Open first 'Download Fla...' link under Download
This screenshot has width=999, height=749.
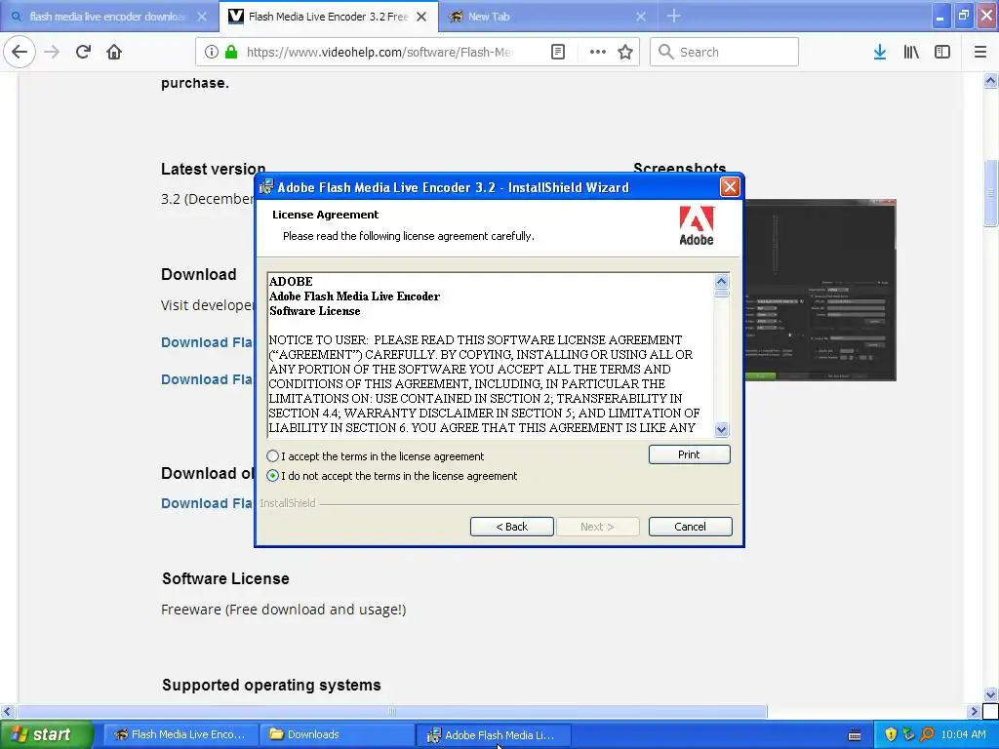(207, 342)
